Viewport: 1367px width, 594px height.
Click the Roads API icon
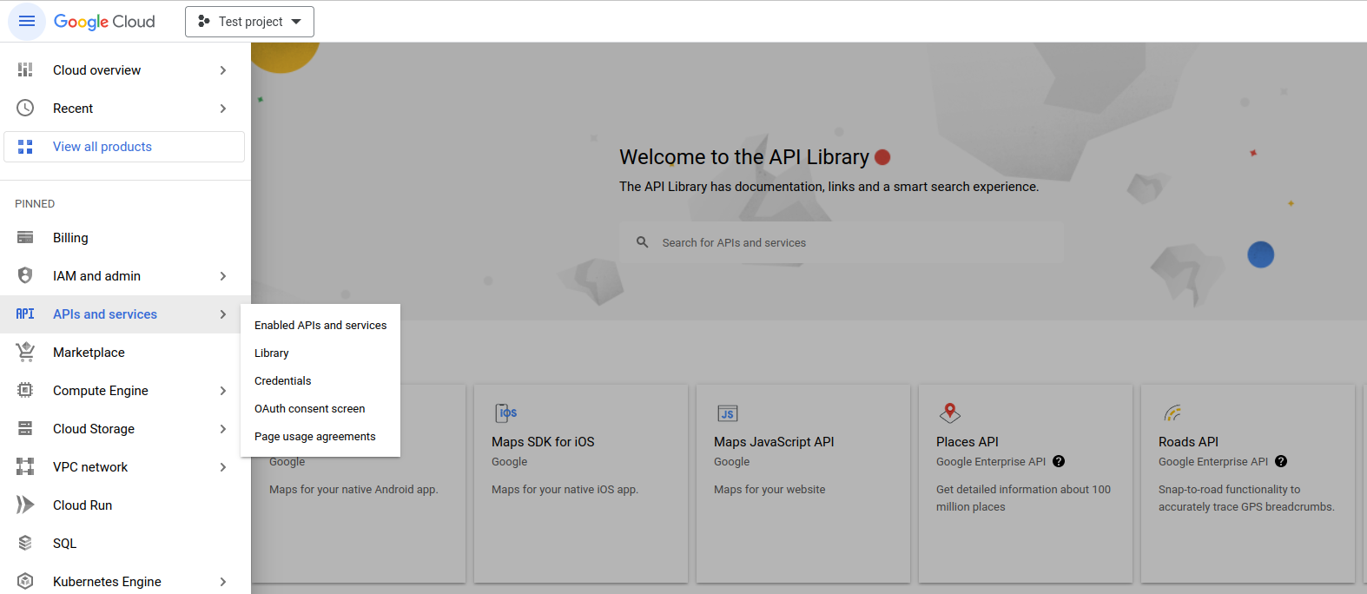(x=1172, y=412)
